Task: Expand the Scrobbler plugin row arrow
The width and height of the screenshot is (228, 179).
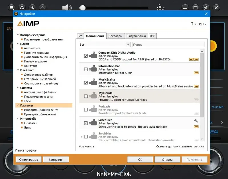Action: pos(82,137)
